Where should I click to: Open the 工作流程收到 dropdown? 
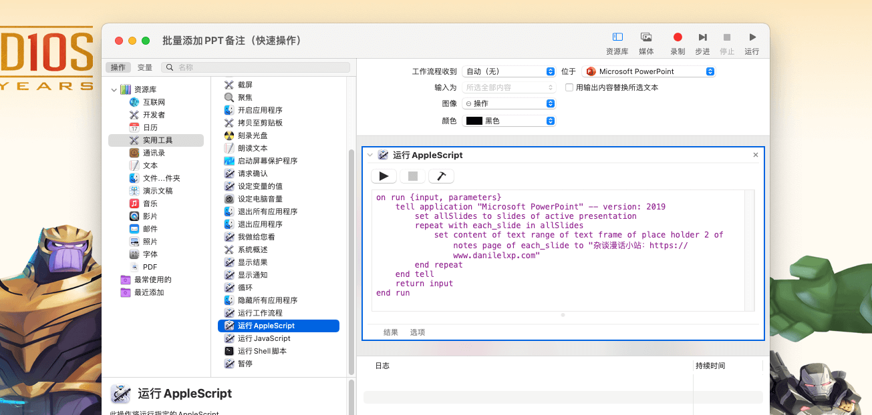pos(508,71)
